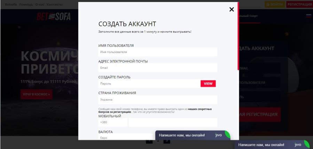Toggle password visibility with the VIEW button
Image resolution: width=313 pixels, height=149 pixels.
pos(208,84)
